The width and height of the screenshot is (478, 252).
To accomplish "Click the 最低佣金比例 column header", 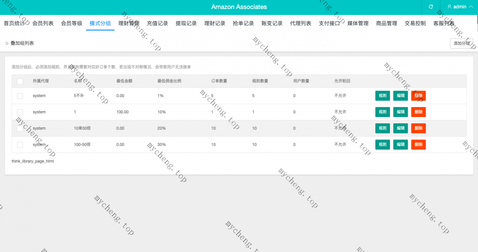I will (x=170, y=81).
